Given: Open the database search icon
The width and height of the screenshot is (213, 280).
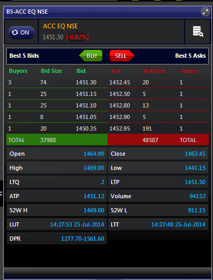Looking at the screenshot, I should coord(198,31).
